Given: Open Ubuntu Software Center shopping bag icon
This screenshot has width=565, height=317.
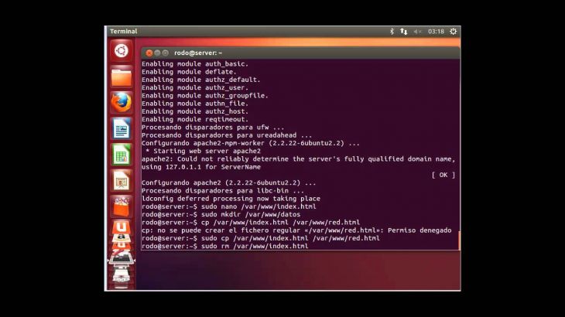Looking at the screenshot, I should coord(122,206).
